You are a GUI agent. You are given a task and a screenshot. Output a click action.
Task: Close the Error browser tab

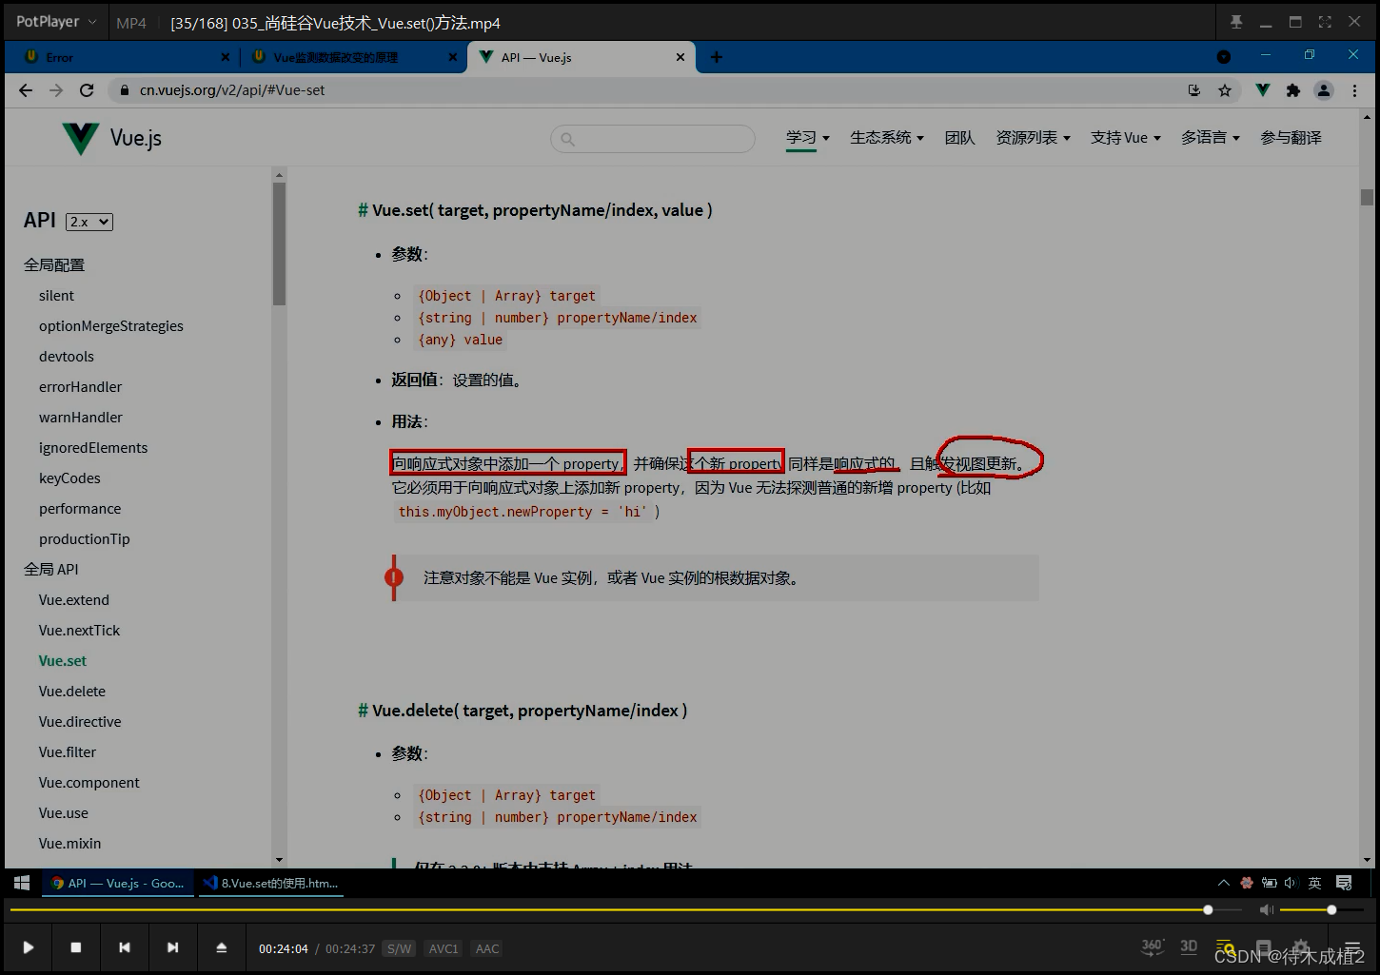[x=226, y=57]
